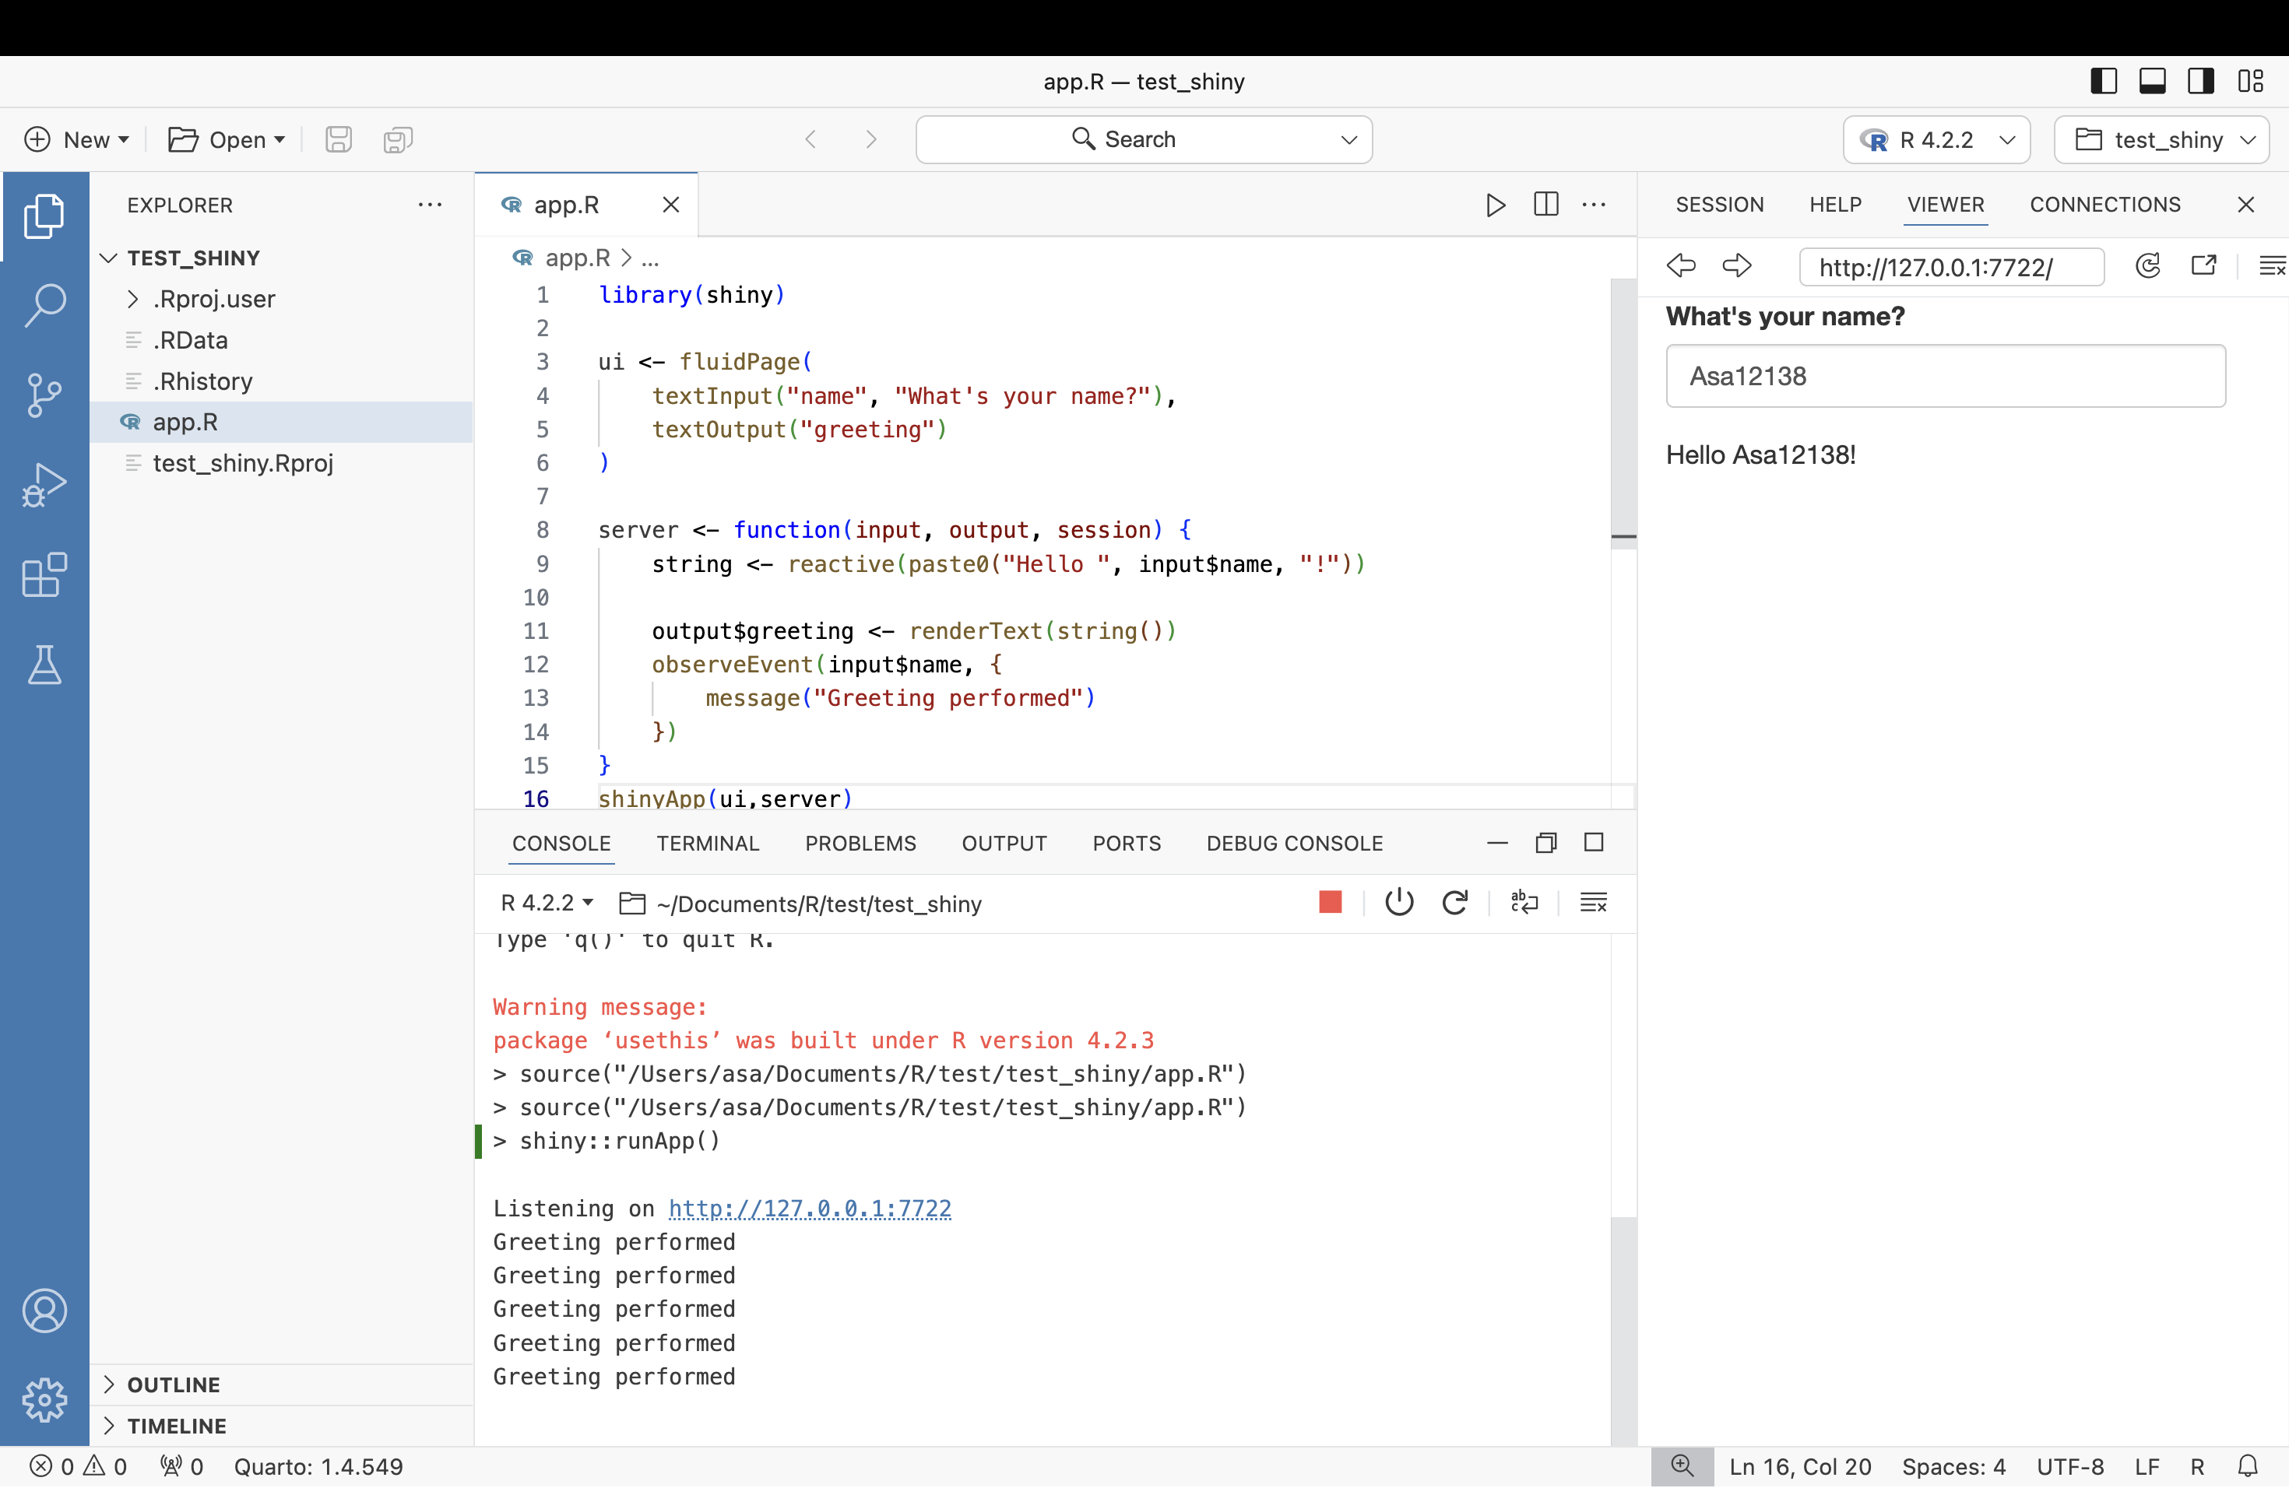Open the Explorer view in activity bar
2289x1488 pixels.
click(x=44, y=216)
